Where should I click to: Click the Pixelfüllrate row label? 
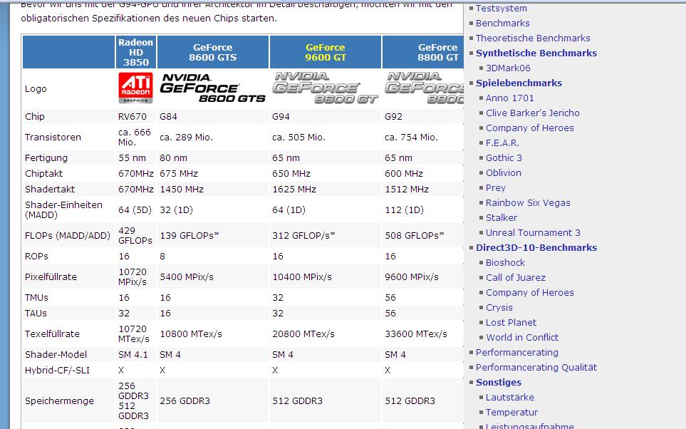click(x=51, y=276)
